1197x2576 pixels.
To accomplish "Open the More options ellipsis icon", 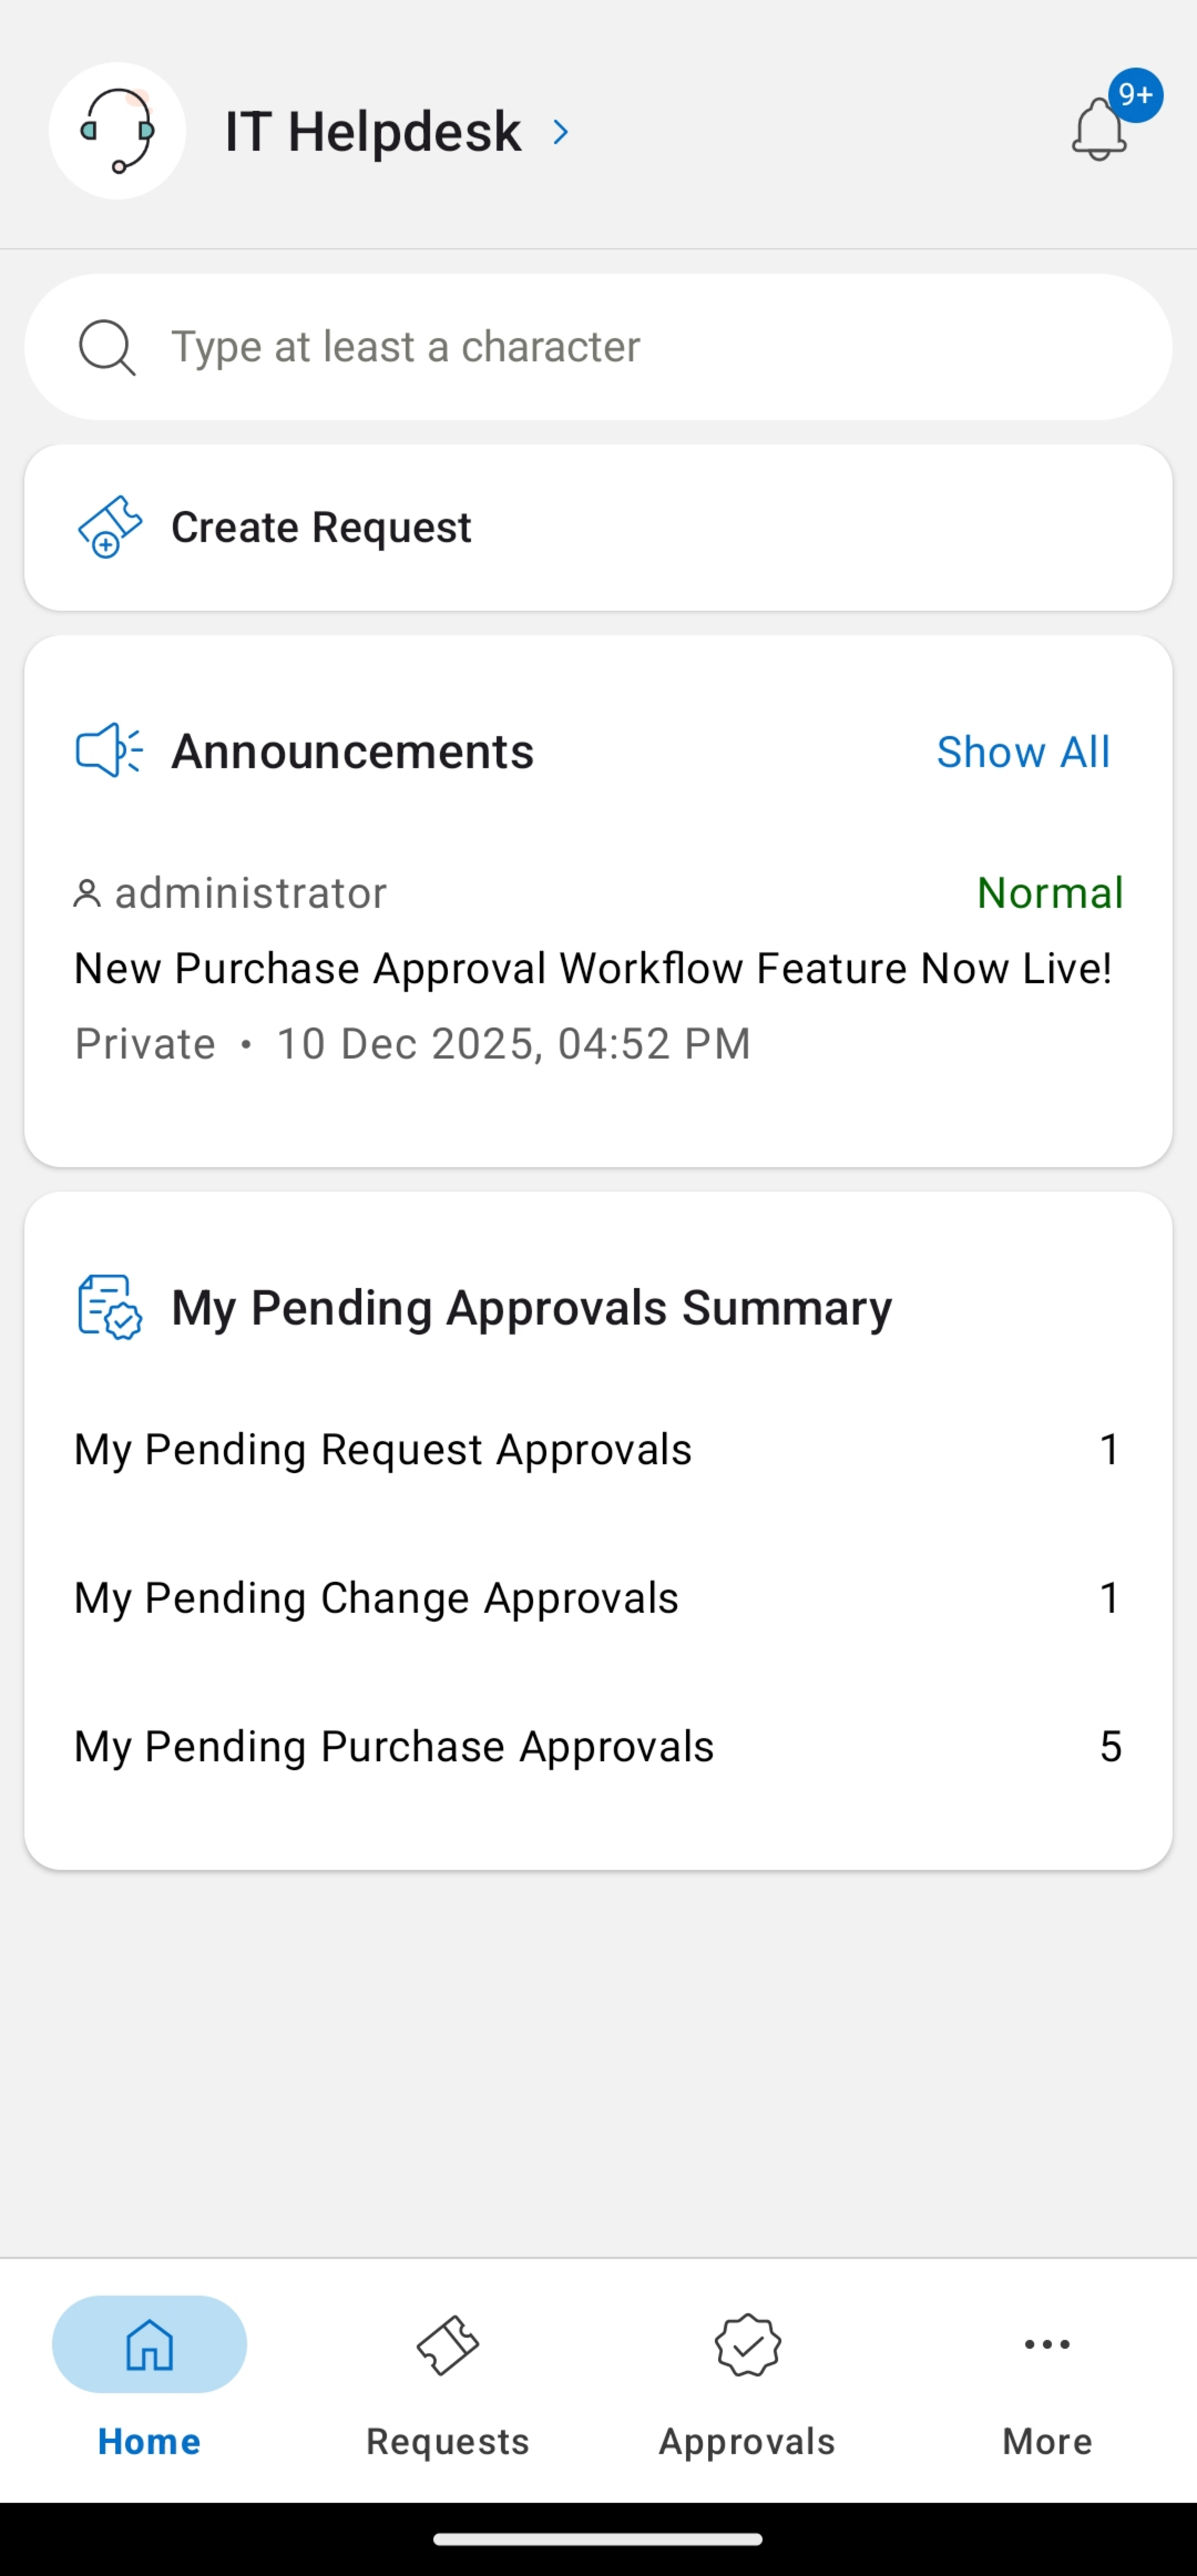I will [x=1047, y=2344].
